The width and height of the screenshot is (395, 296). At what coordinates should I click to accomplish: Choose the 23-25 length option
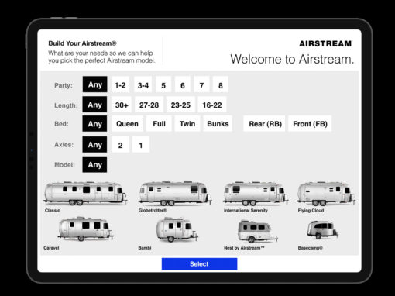[x=180, y=105]
